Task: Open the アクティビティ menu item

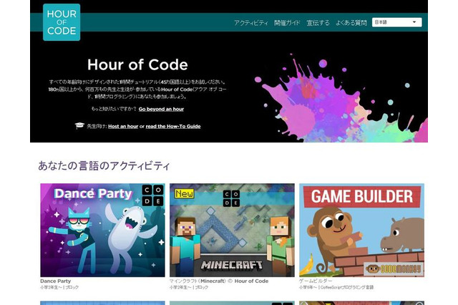Action: 251,23
